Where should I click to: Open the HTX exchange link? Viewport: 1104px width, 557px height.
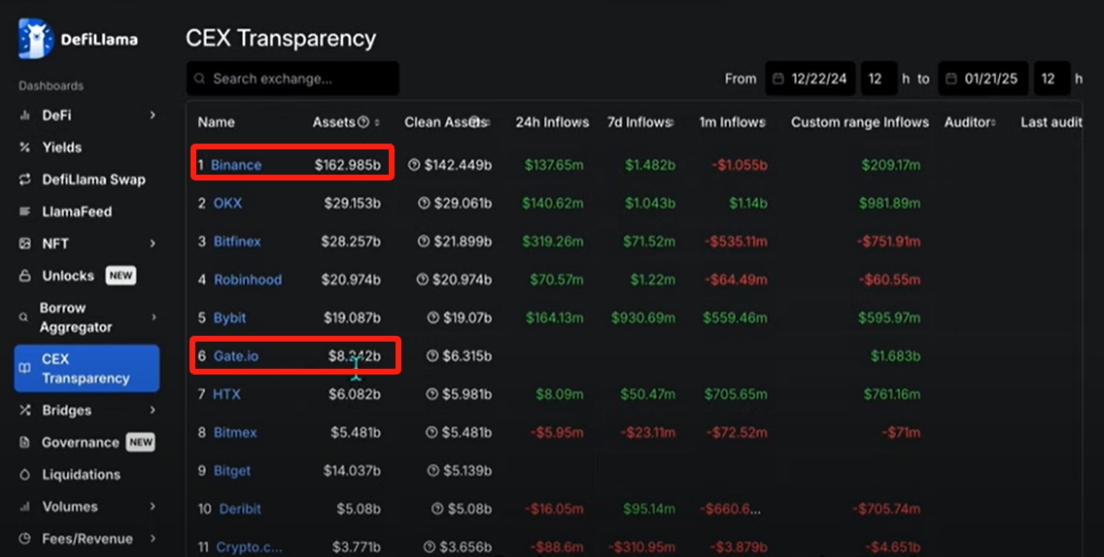click(226, 394)
